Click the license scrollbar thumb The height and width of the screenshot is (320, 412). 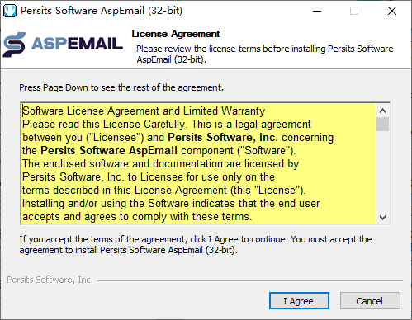tap(382, 125)
